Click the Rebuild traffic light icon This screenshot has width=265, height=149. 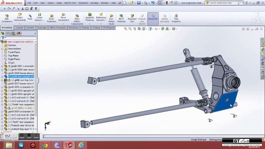167,3
